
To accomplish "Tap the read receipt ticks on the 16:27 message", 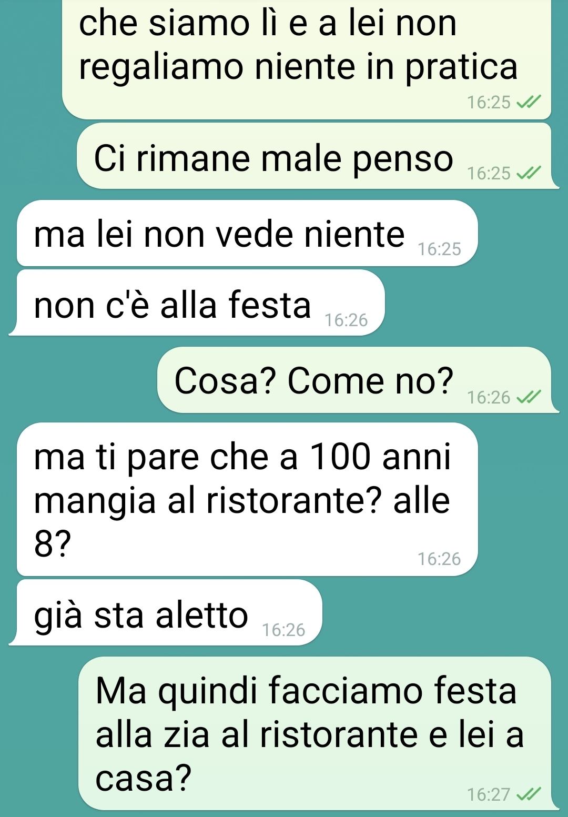I will (x=529, y=794).
